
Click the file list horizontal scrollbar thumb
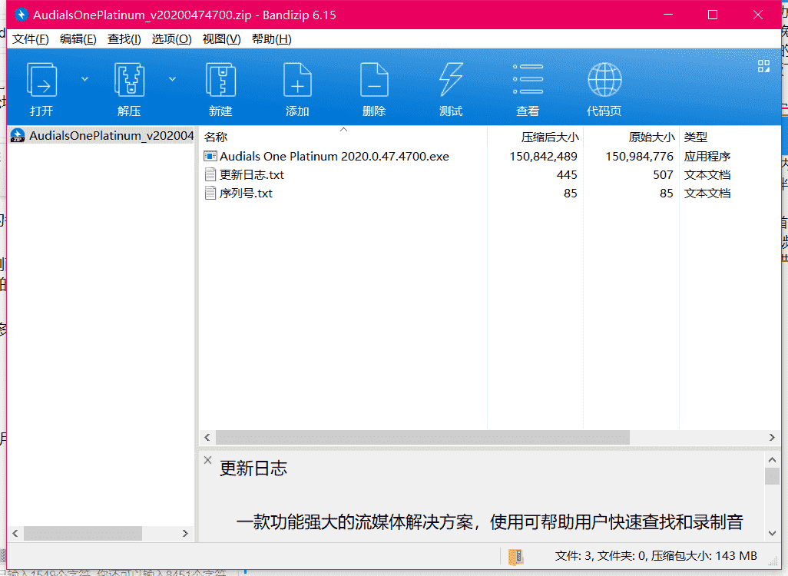pos(422,438)
